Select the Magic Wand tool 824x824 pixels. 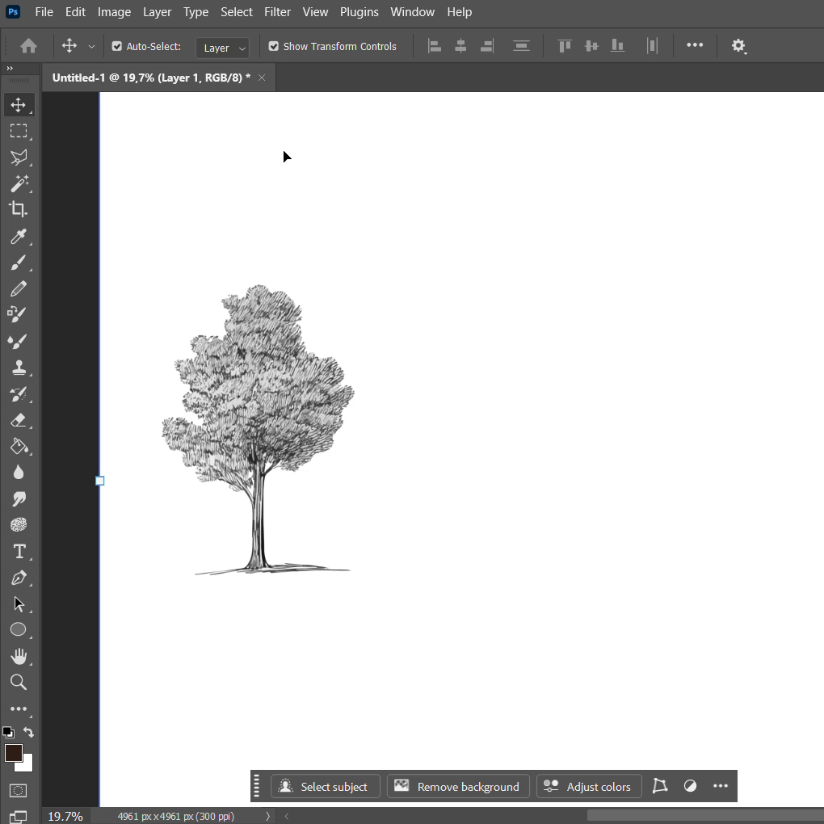18,183
